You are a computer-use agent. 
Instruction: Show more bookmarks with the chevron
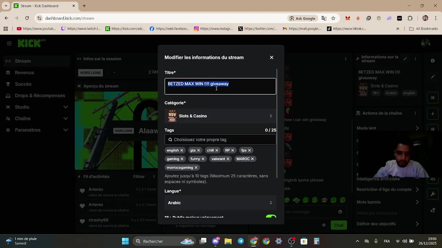398,29
